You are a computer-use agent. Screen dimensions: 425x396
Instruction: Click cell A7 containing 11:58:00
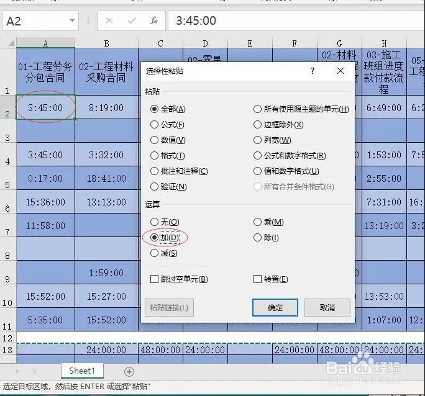coord(45,225)
